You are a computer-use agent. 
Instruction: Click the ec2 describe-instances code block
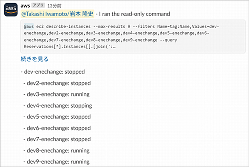tap(133, 37)
